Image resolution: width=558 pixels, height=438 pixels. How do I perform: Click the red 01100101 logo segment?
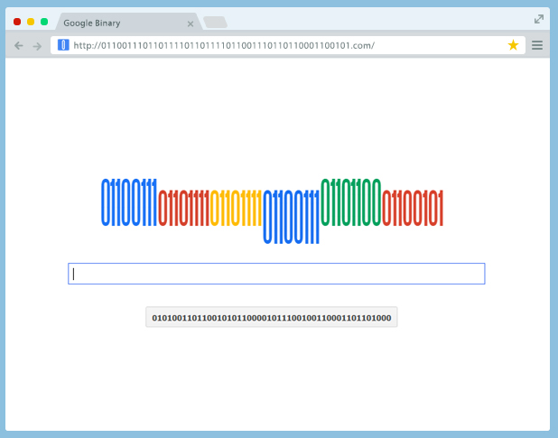coord(413,208)
